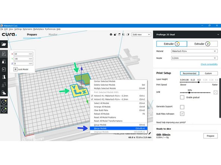Select the Mirror tool in the left toolbar
The height and width of the screenshot is (165, 221).
tap(4, 77)
